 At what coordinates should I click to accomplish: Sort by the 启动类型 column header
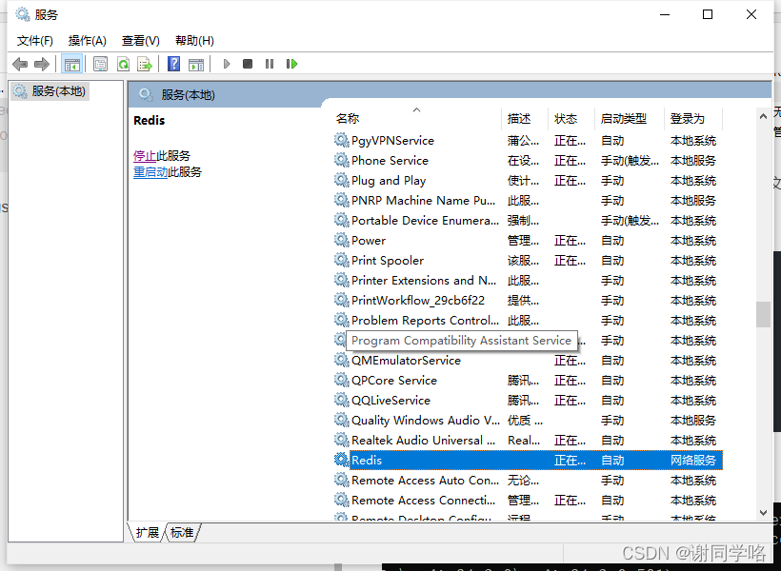[629, 118]
